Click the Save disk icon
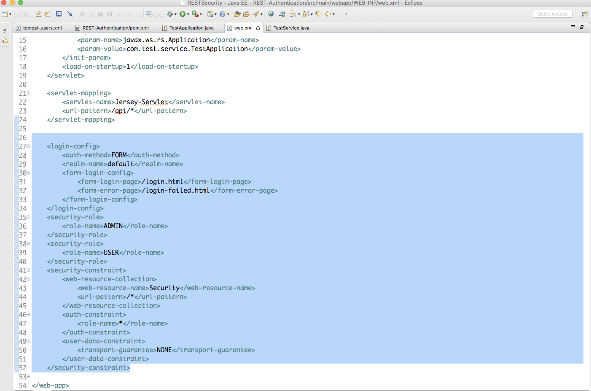The width and height of the screenshot is (591, 391). (x=17, y=14)
